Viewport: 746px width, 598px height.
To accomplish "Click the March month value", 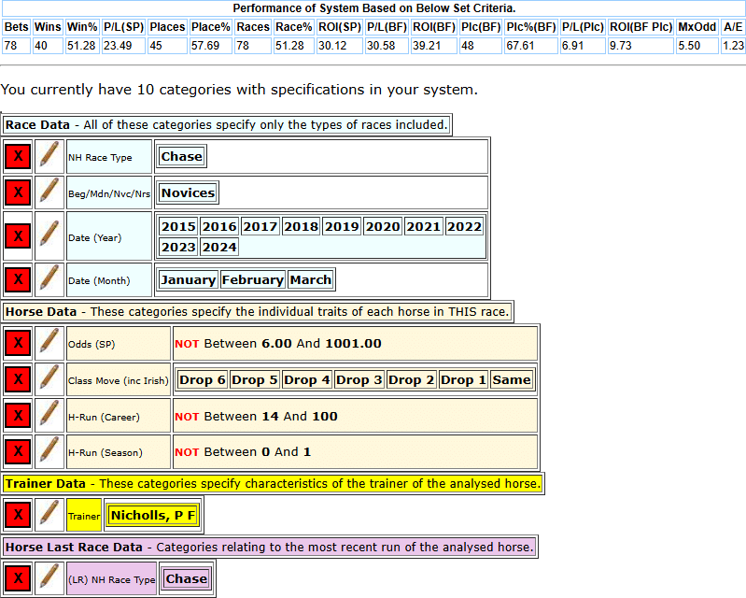I will 311,279.
